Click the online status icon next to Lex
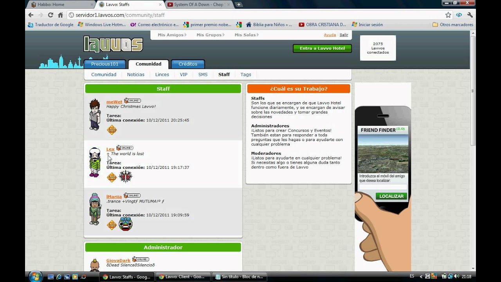 [x=124, y=148]
